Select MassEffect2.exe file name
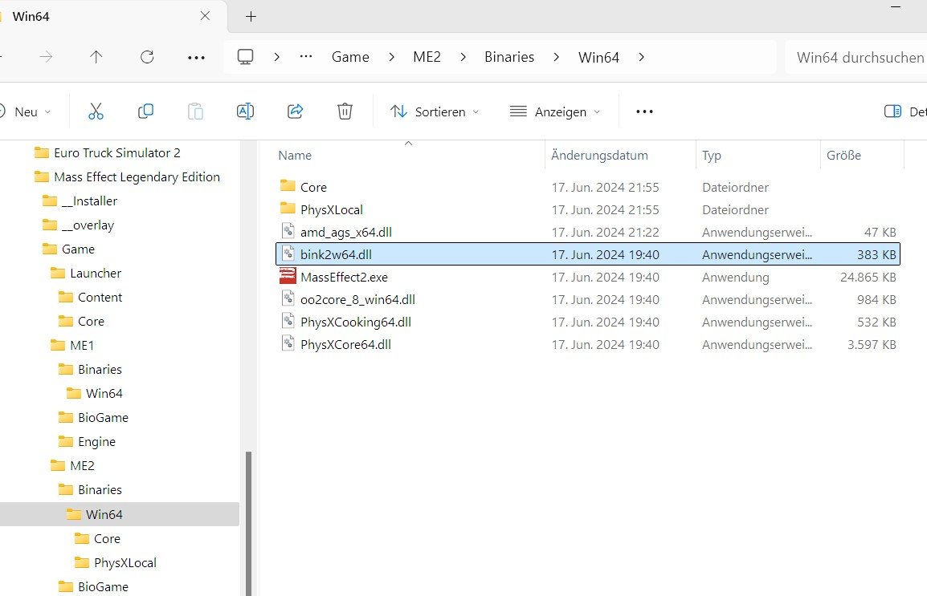The width and height of the screenshot is (927, 596). pos(344,277)
